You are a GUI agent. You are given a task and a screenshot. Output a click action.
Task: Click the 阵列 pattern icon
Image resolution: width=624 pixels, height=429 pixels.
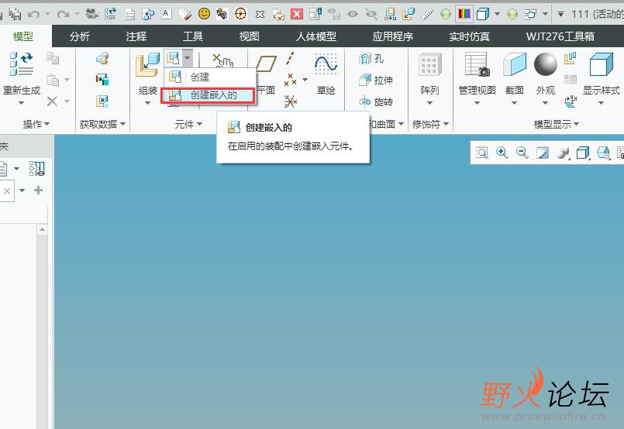429,64
